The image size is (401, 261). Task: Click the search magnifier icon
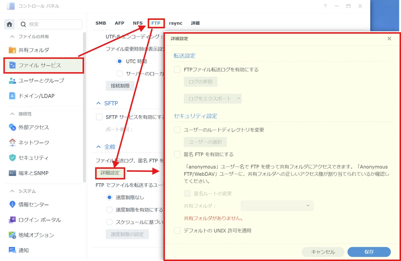click(23, 24)
